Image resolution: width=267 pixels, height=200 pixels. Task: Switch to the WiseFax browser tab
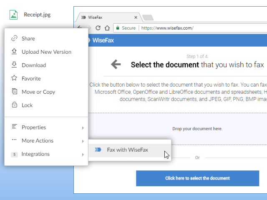click(109, 17)
